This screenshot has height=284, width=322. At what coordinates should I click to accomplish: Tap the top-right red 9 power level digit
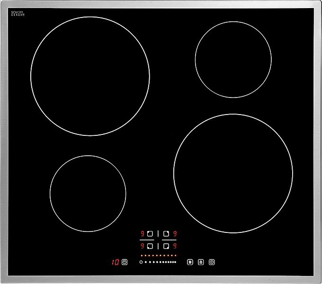tap(175, 234)
